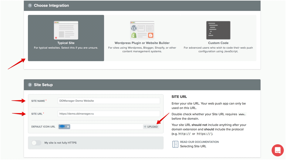Open the red chat support bubble
Screen dimensions: 286x160
click(x=277, y=150)
